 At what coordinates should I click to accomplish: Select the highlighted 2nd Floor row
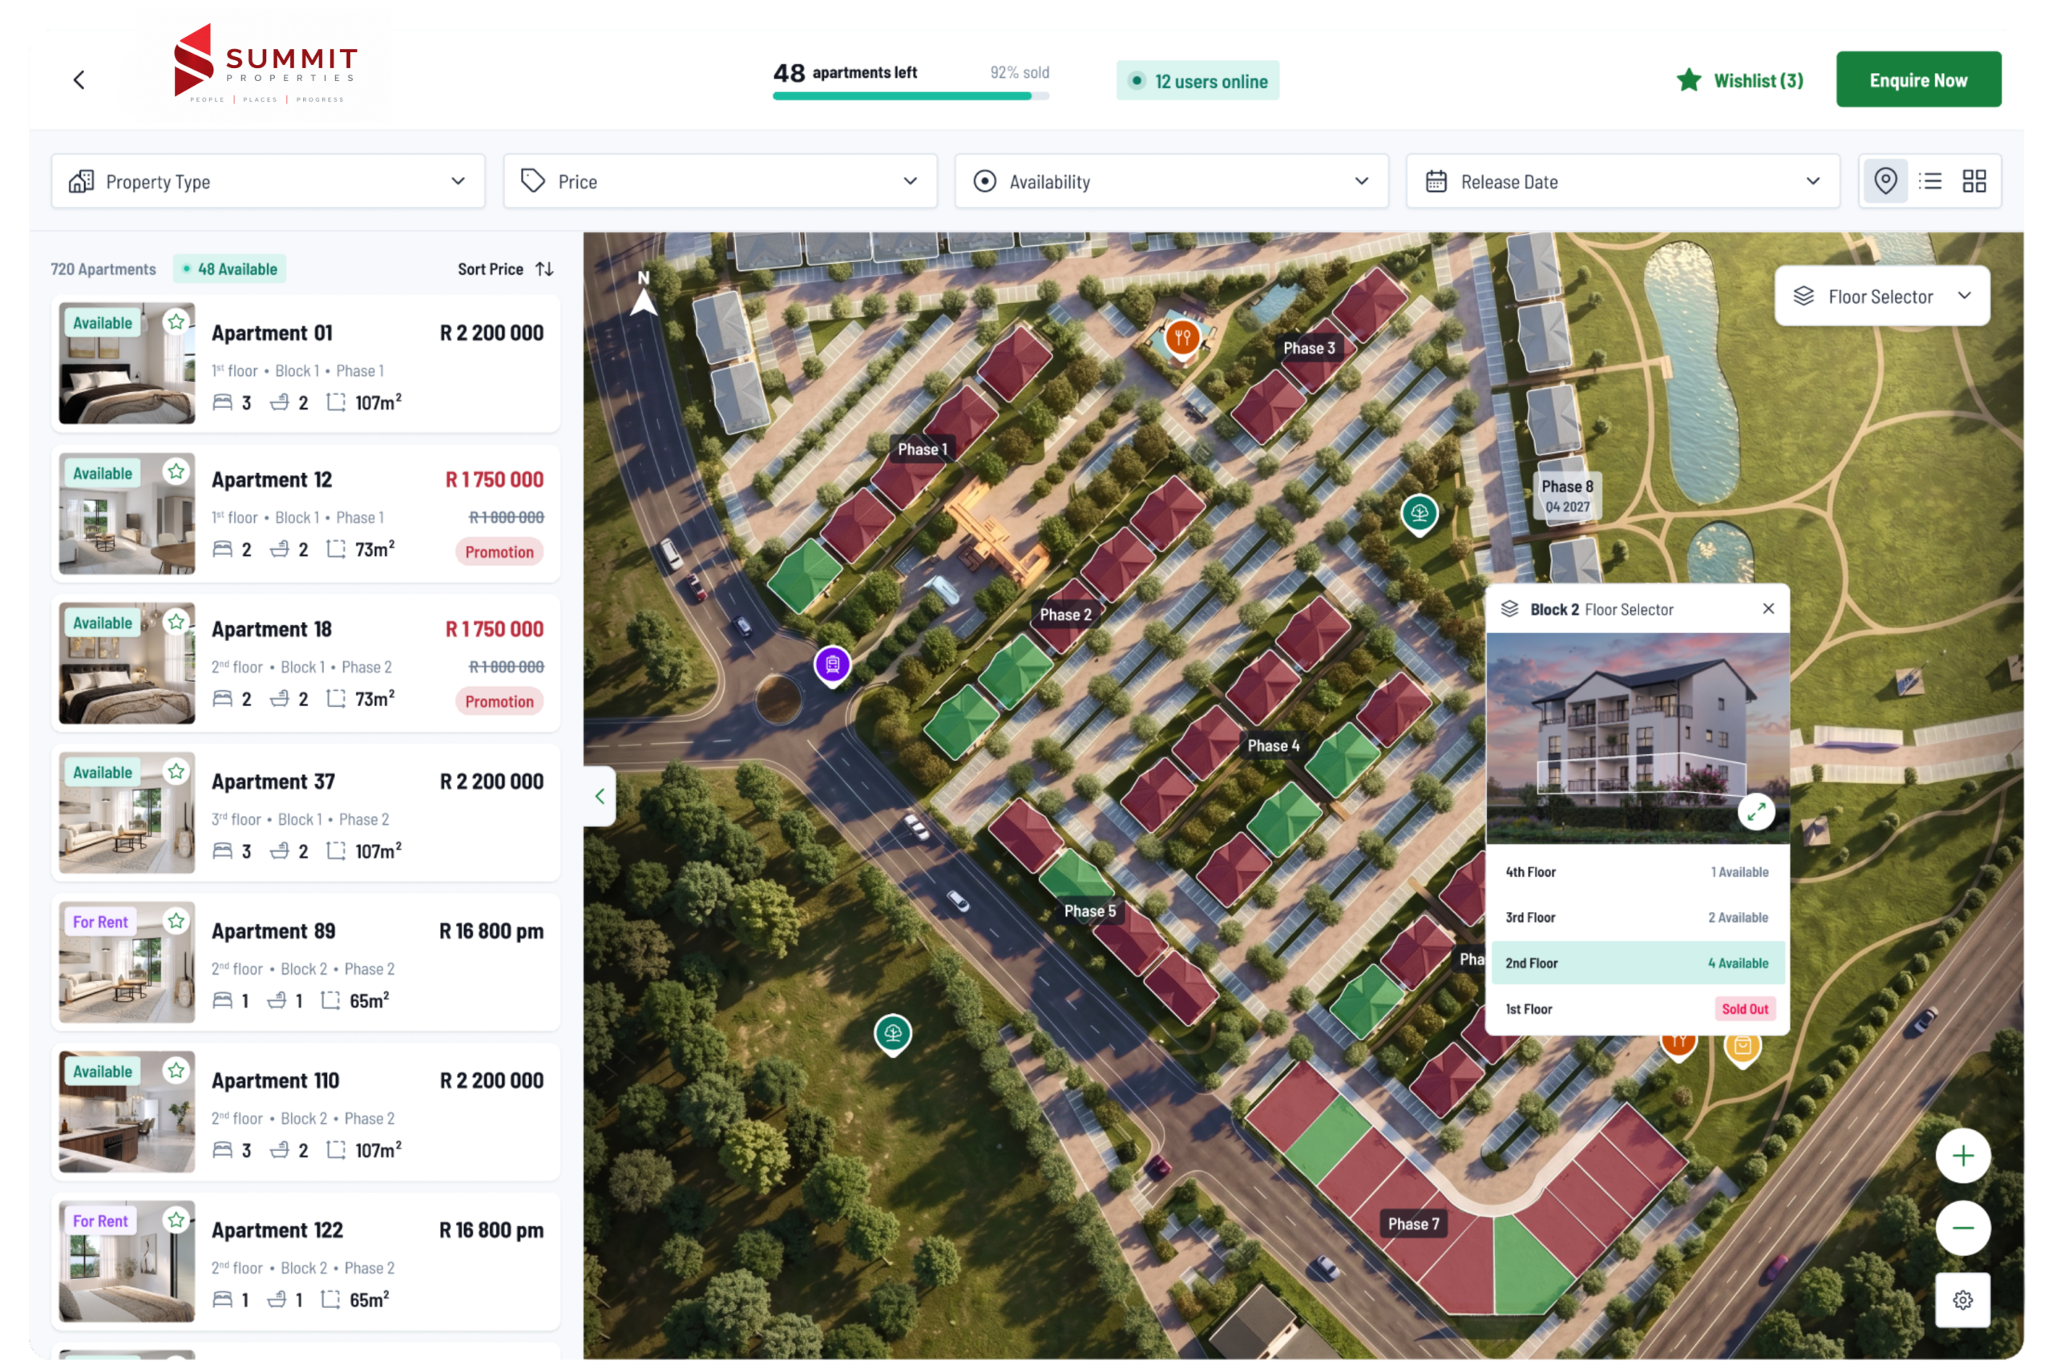click(x=1637, y=963)
